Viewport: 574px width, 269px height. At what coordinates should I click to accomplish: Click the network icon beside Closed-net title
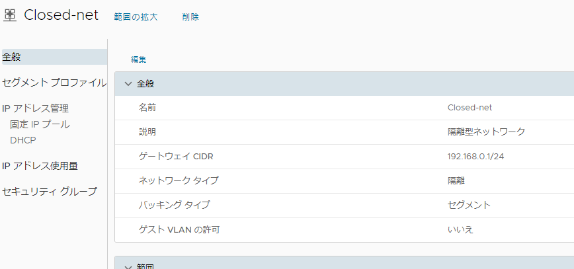(10, 16)
